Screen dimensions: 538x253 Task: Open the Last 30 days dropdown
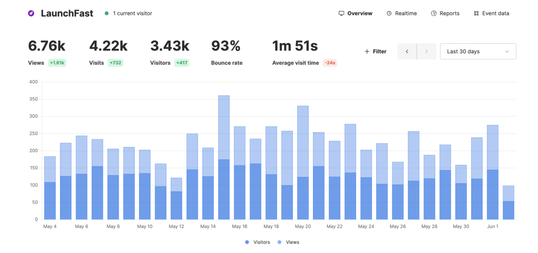tap(478, 52)
